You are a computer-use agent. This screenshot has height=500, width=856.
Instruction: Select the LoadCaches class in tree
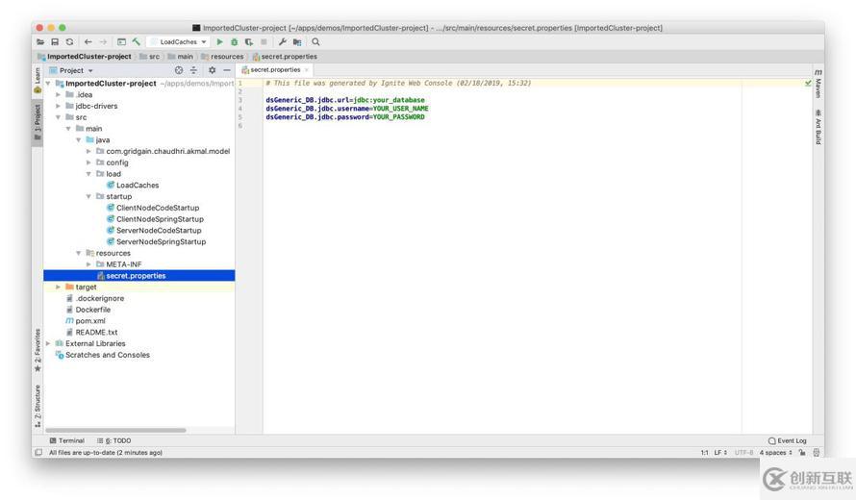pyautogui.click(x=138, y=185)
